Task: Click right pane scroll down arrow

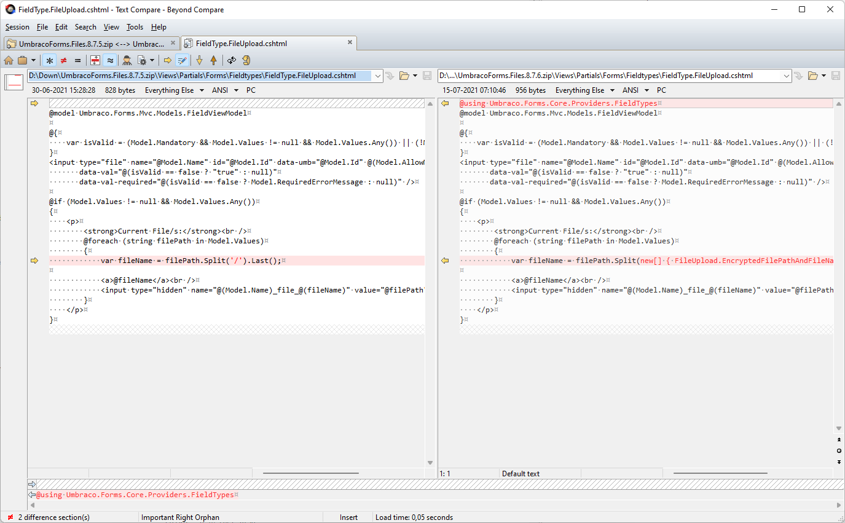Action: tap(839, 428)
